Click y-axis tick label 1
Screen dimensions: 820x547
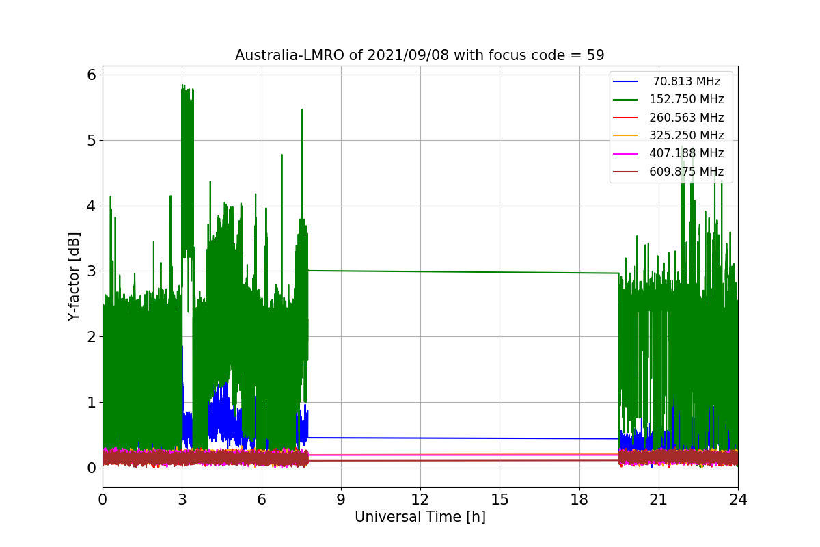click(90, 402)
